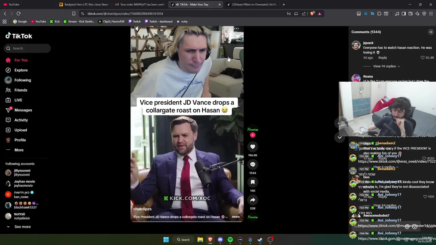Image resolution: width=436 pixels, height=245 pixels.
Task: Close the comments panel
Action: point(431,32)
